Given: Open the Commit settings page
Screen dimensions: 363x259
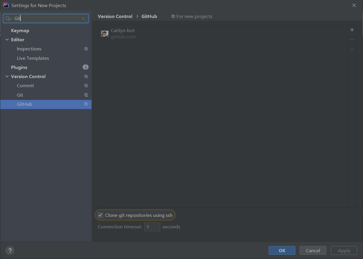Looking at the screenshot, I should (25, 86).
